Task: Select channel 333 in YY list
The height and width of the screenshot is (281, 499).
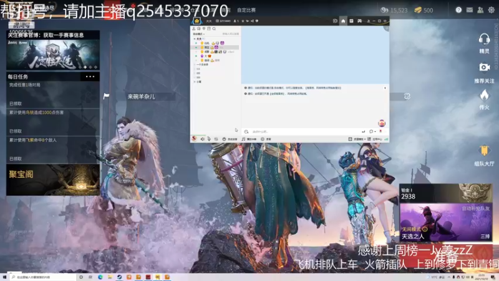Action: tap(198, 77)
